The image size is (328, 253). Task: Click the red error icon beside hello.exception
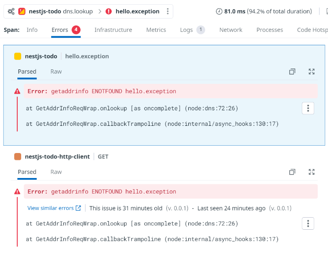pyautogui.click(x=109, y=11)
